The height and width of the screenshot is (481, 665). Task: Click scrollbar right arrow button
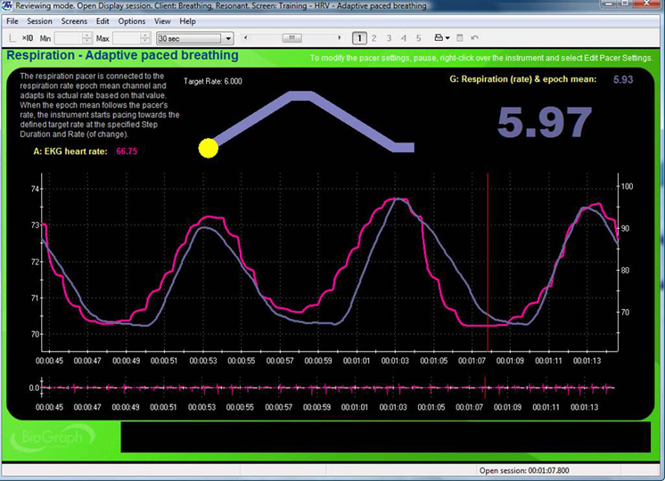340,38
